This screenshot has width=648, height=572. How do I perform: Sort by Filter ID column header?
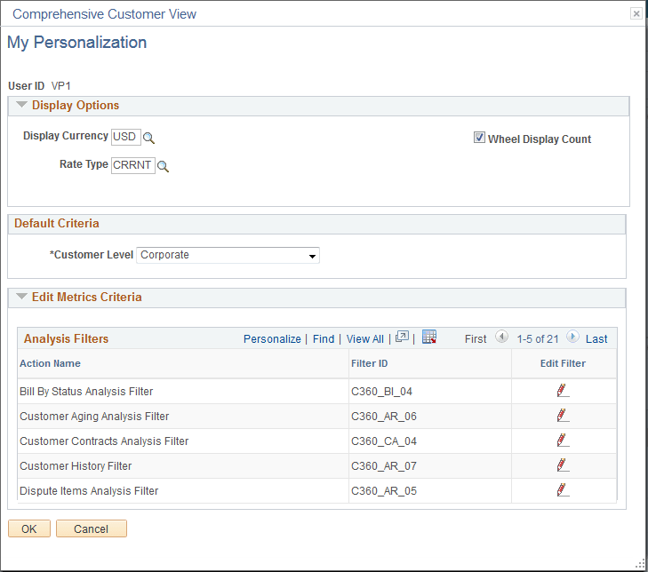(370, 363)
